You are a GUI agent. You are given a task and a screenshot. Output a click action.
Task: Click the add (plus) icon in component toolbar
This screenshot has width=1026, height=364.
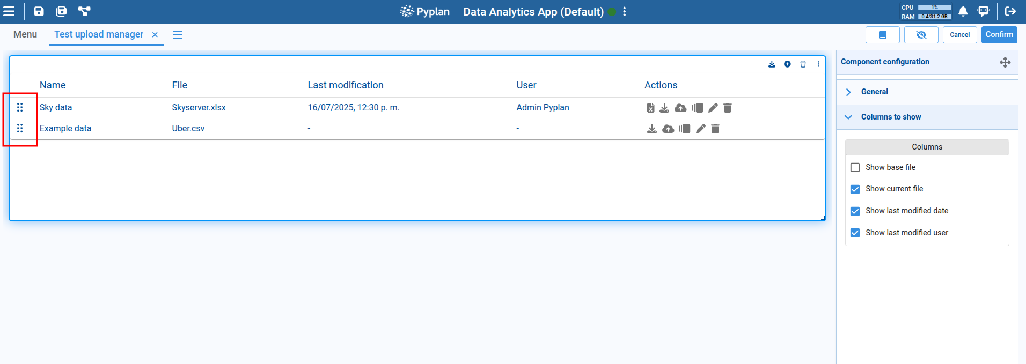tap(787, 64)
